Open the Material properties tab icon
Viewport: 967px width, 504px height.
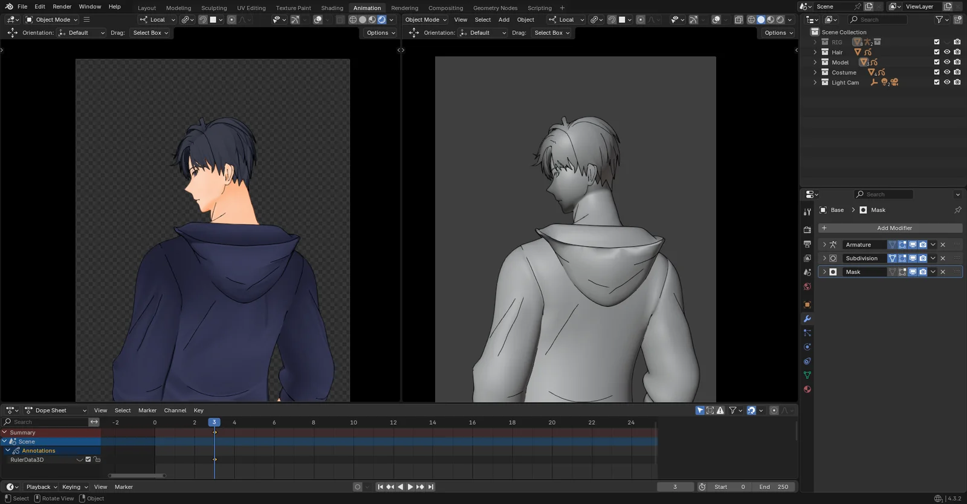point(807,389)
